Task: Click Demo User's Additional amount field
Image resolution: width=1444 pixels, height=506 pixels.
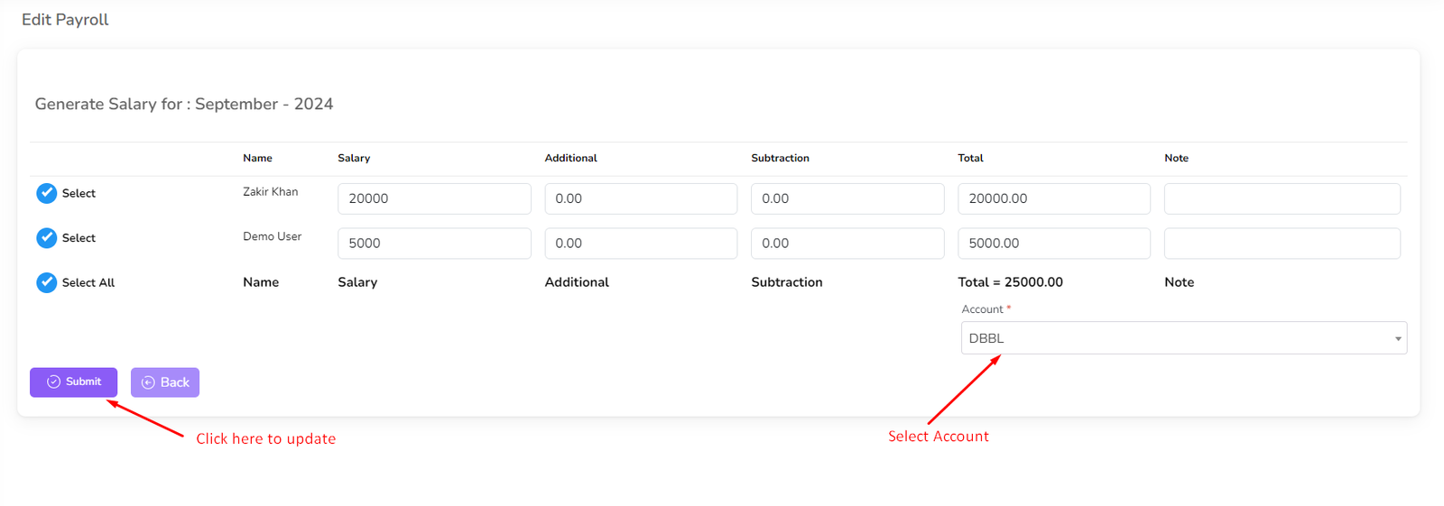Action: pos(641,244)
